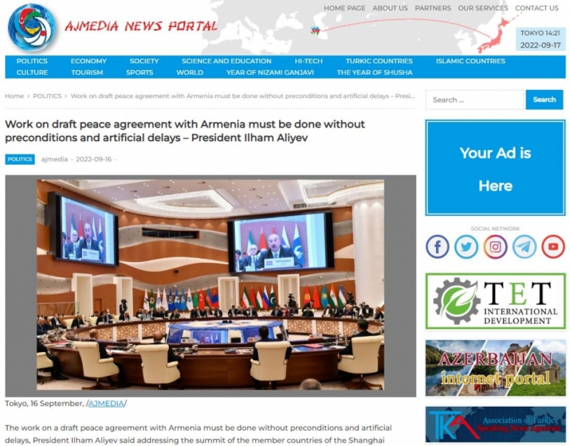Select TURKIC COUNTRIES in the navigation bar
Image resolution: width=570 pixels, height=446 pixels.
tap(379, 61)
